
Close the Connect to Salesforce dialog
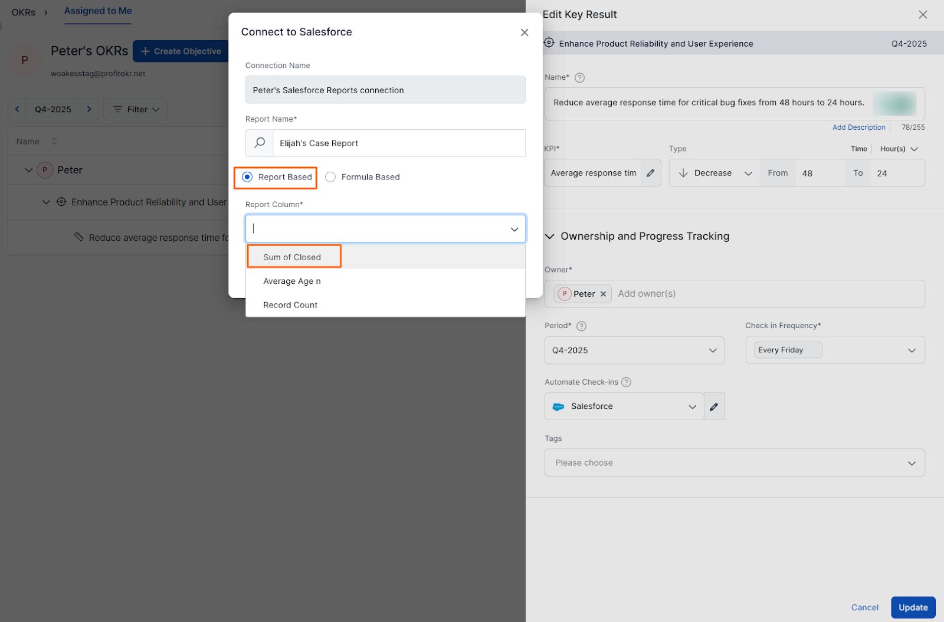[x=524, y=32]
